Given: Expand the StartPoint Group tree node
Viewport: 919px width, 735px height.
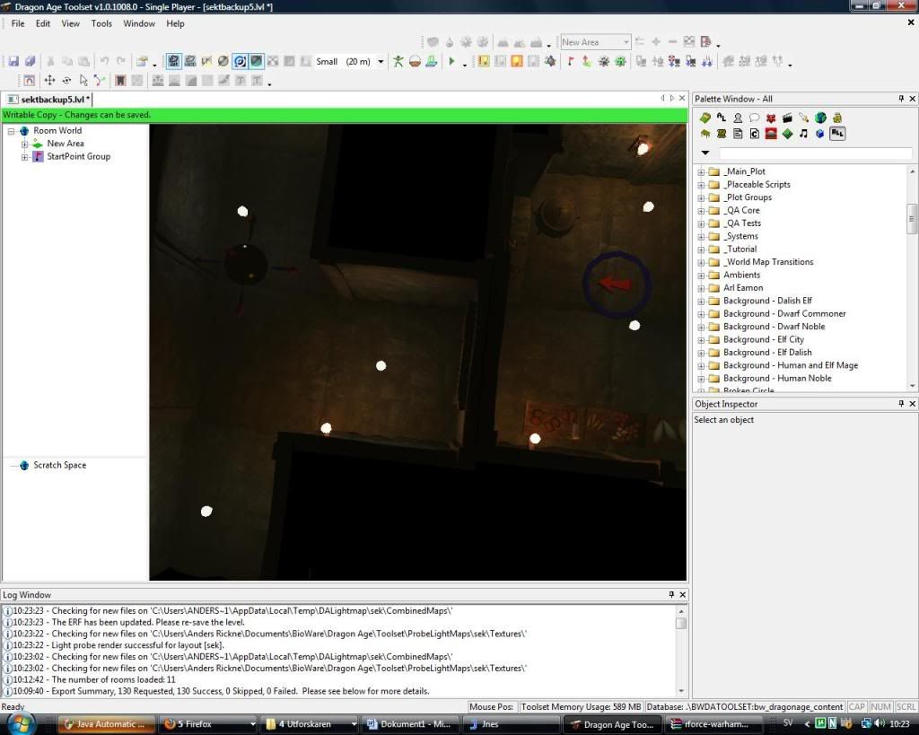Looking at the screenshot, I should pos(25,156).
